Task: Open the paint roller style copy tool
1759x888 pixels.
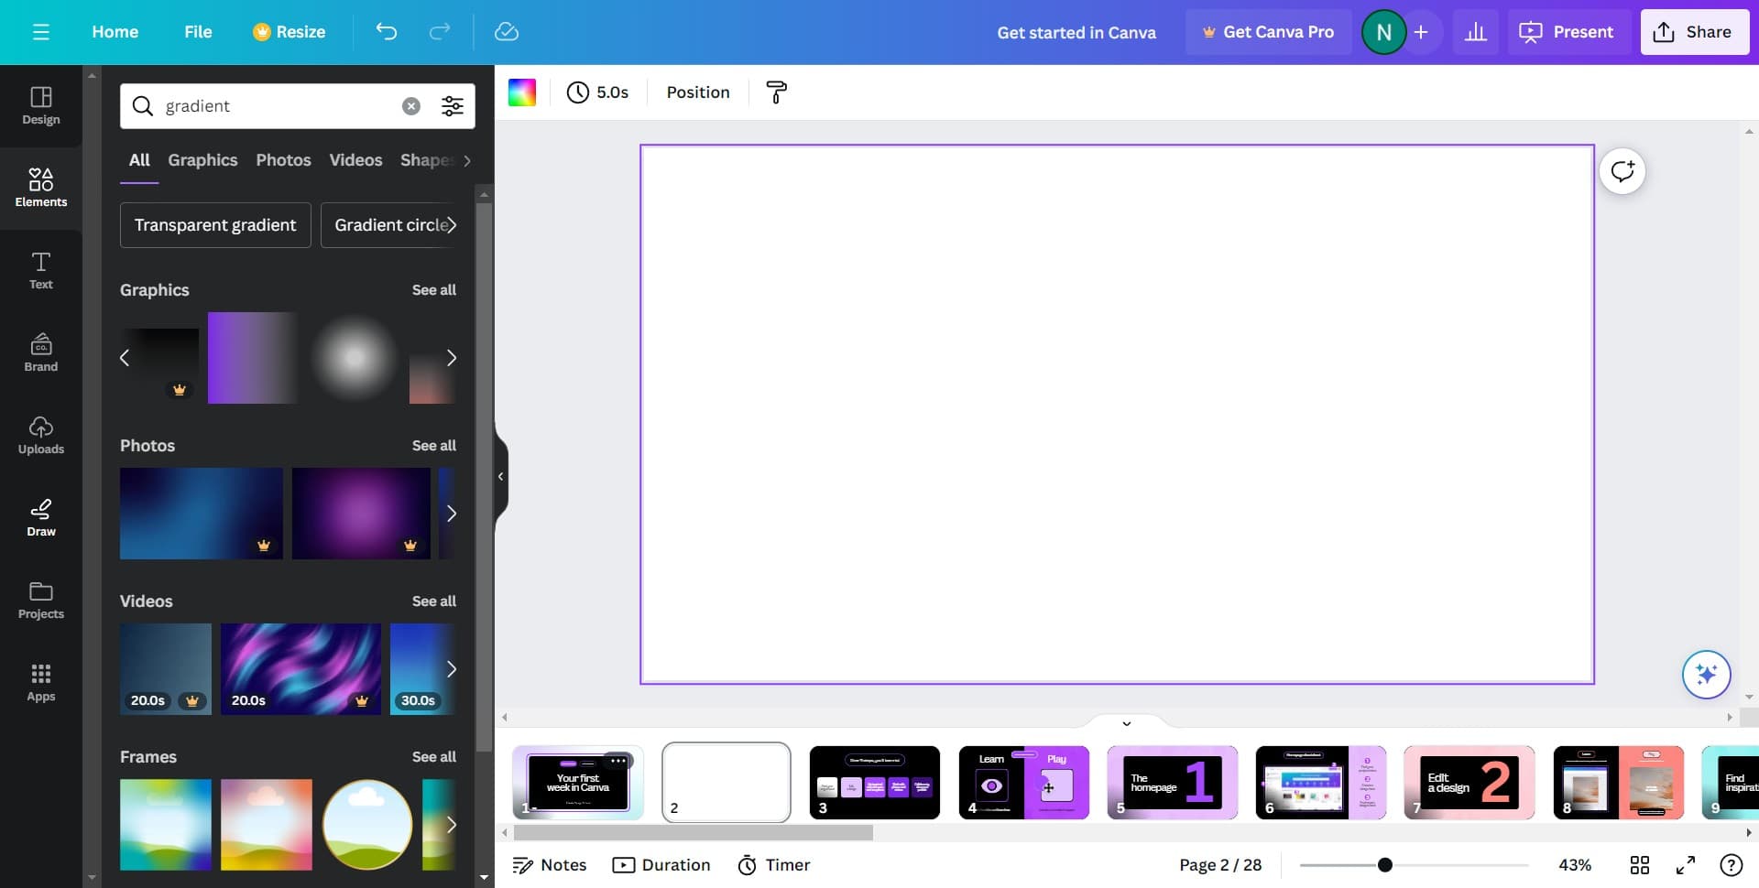Action: coord(776,92)
